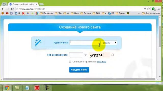Click the magic wand icon
Viewport: 163px width, 91px height.
[x=38, y=42]
